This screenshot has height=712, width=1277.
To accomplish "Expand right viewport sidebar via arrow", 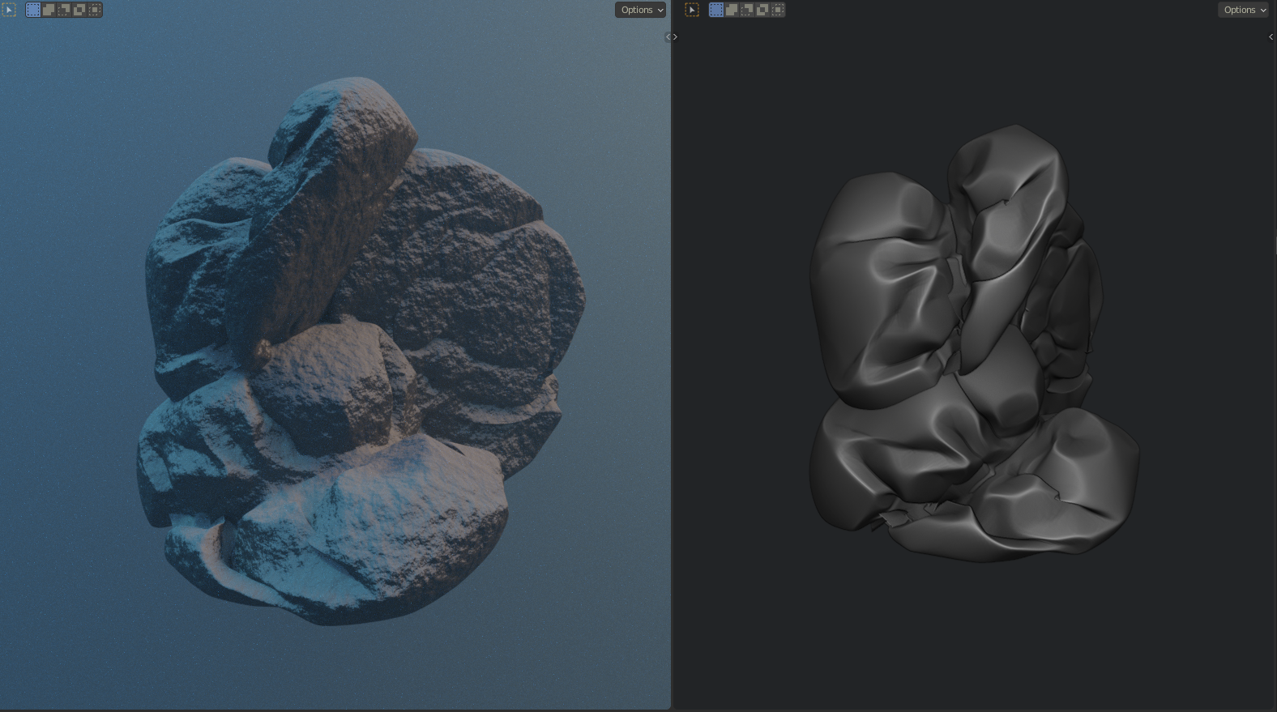I will click(x=1271, y=36).
